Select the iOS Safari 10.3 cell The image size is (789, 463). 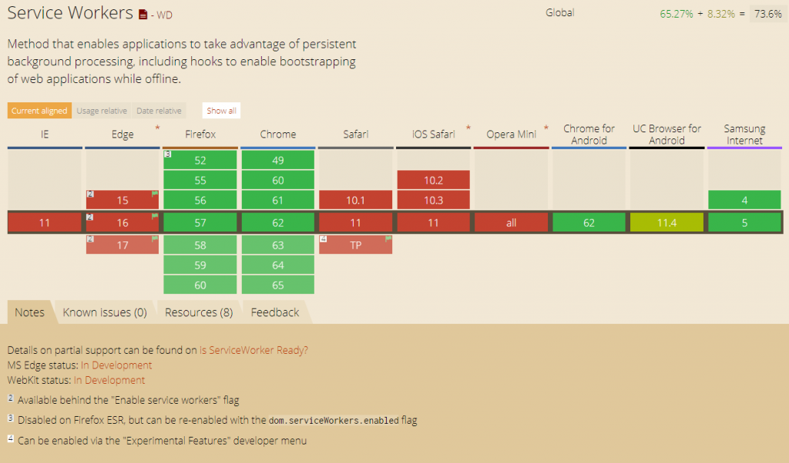tap(433, 200)
